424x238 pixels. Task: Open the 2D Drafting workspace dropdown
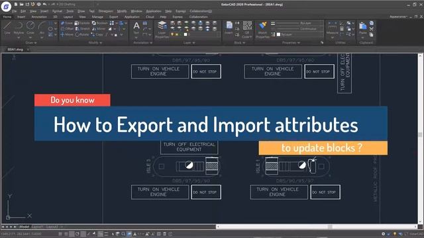78,5
